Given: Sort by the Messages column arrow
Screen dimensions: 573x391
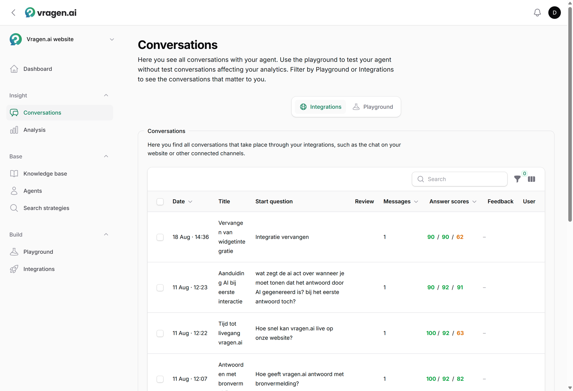Looking at the screenshot, I should tap(416, 202).
